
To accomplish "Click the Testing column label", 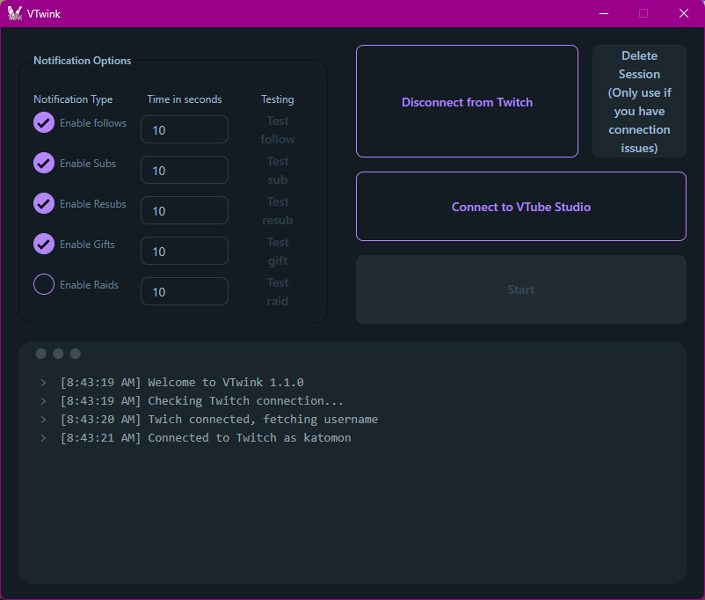I will pos(278,99).
